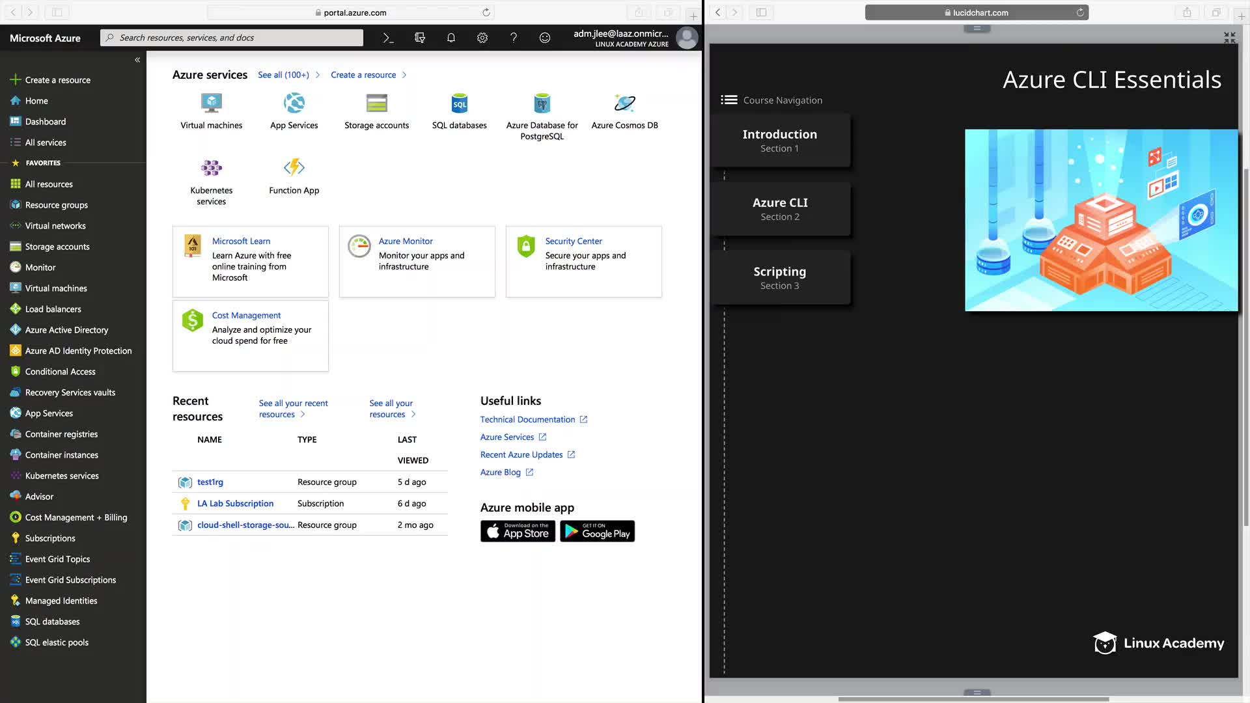Open Azure Active Directory sidebar item
The width and height of the screenshot is (1250, 703).
tap(66, 330)
